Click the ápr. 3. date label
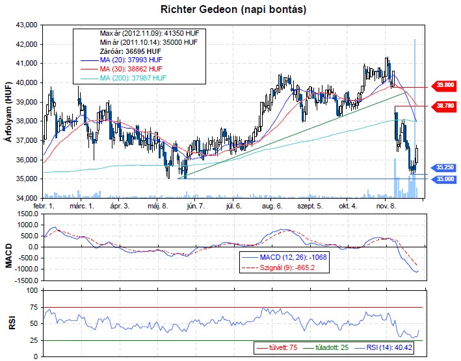Image resolution: width=461 pixels, height=361 pixels. pyautogui.click(x=120, y=206)
